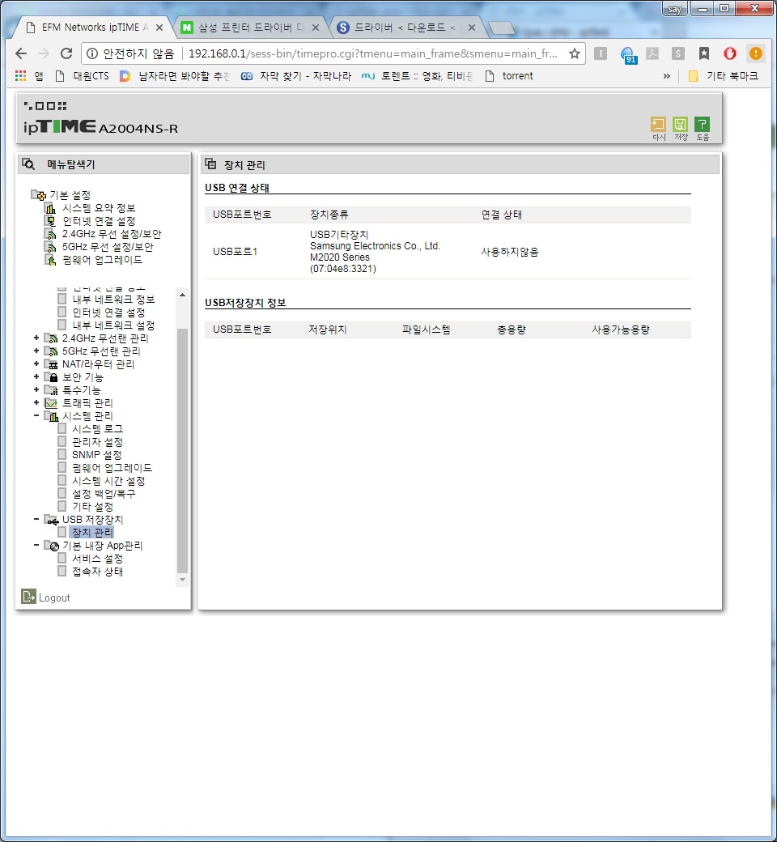777x842 pixels.
Task: Open help with the 도움 question mark icon
Action: tap(702, 129)
